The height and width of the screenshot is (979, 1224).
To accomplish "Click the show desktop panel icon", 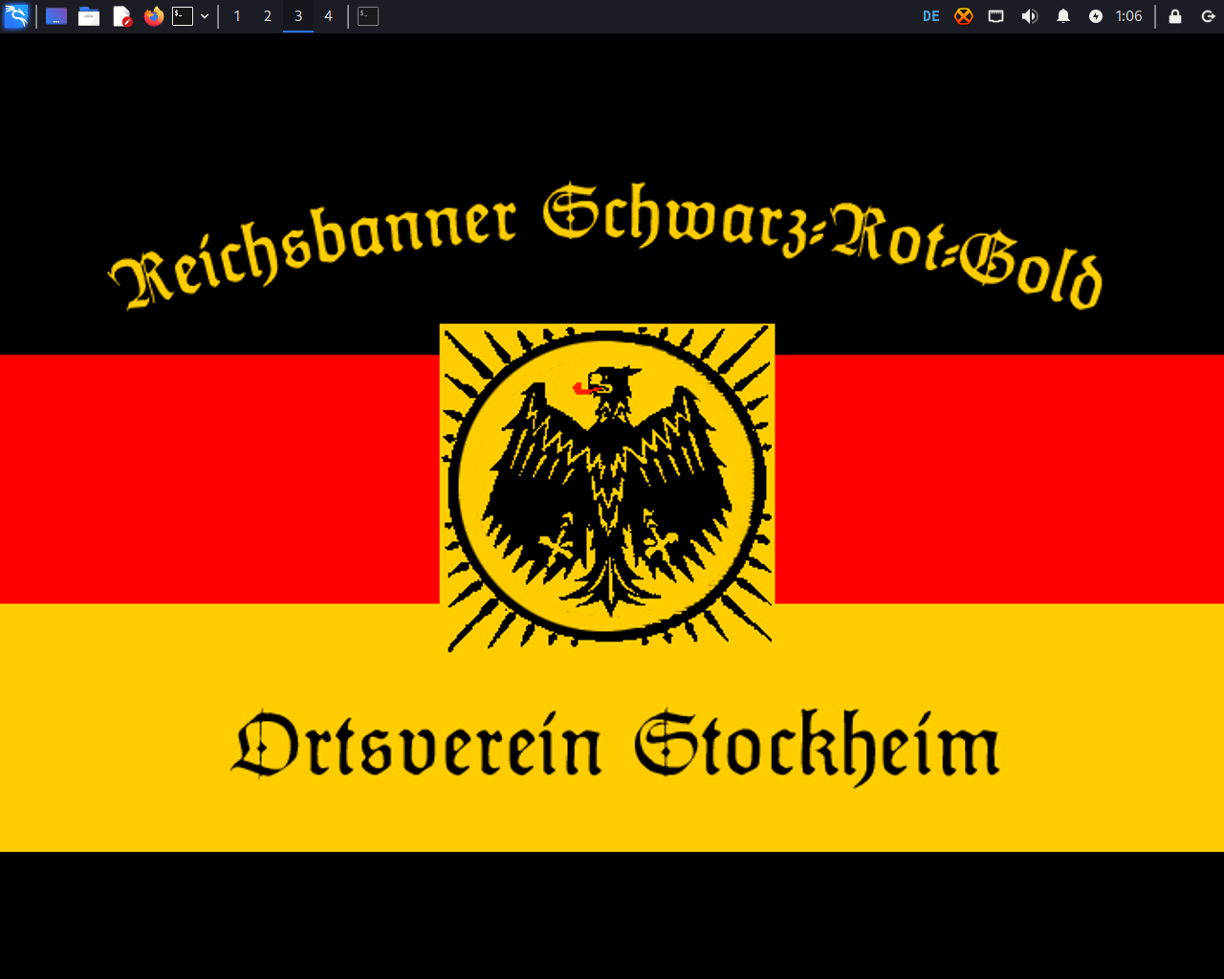I will pyautogui.click(x=56, y=16).
